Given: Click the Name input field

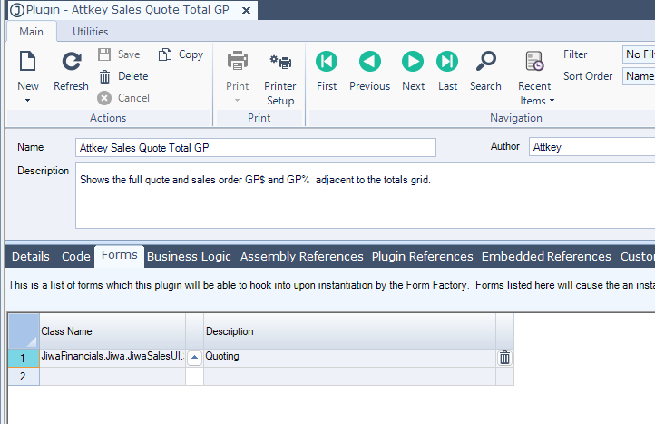Looking at the screenshot, I should 256,148.
